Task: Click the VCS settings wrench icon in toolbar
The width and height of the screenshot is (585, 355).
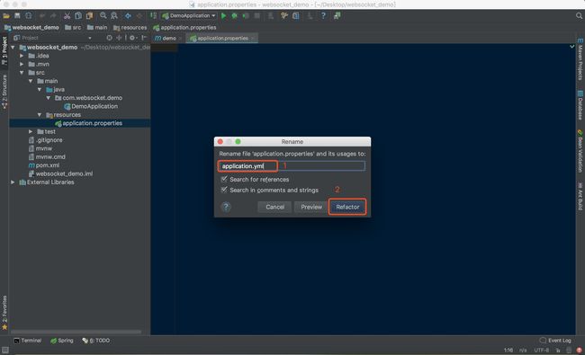Action: point(284,16)
